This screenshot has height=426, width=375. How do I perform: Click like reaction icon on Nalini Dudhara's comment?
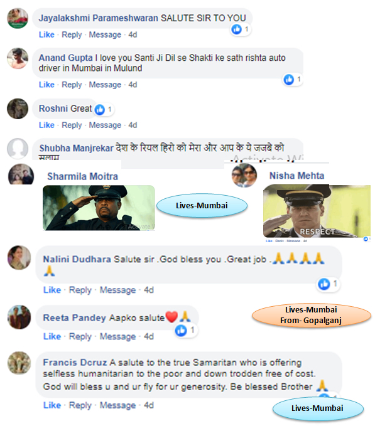324,284
